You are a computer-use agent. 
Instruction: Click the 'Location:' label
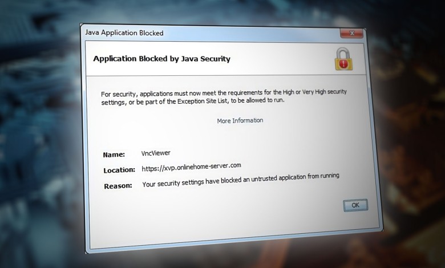click(x=119, y=170)
